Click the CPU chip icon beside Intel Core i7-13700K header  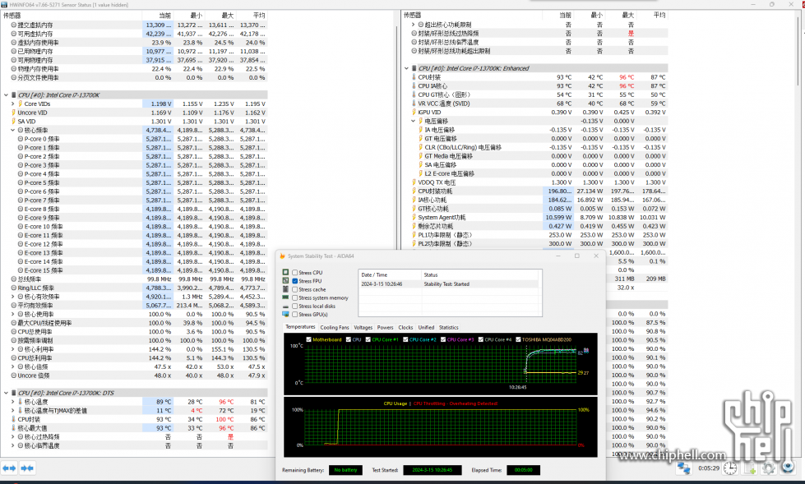13,95
